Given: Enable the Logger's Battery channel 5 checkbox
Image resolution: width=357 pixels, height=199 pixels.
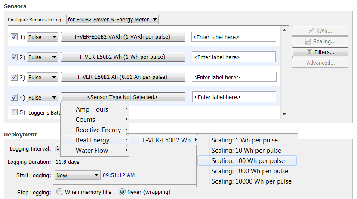Looking at the screenshot, I should (14, 112).
